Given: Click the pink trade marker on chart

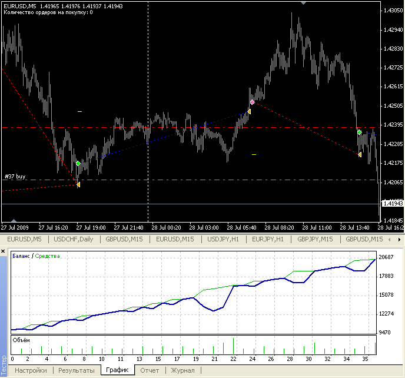Looking at the screenshot, I should 252,102.
